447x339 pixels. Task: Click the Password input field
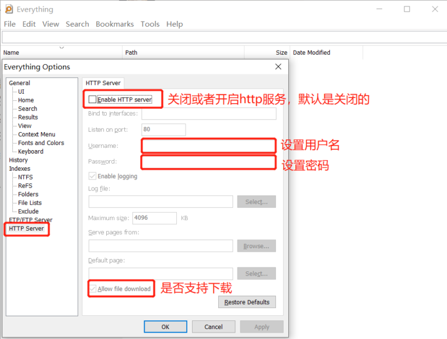click(x=209, y=162)
